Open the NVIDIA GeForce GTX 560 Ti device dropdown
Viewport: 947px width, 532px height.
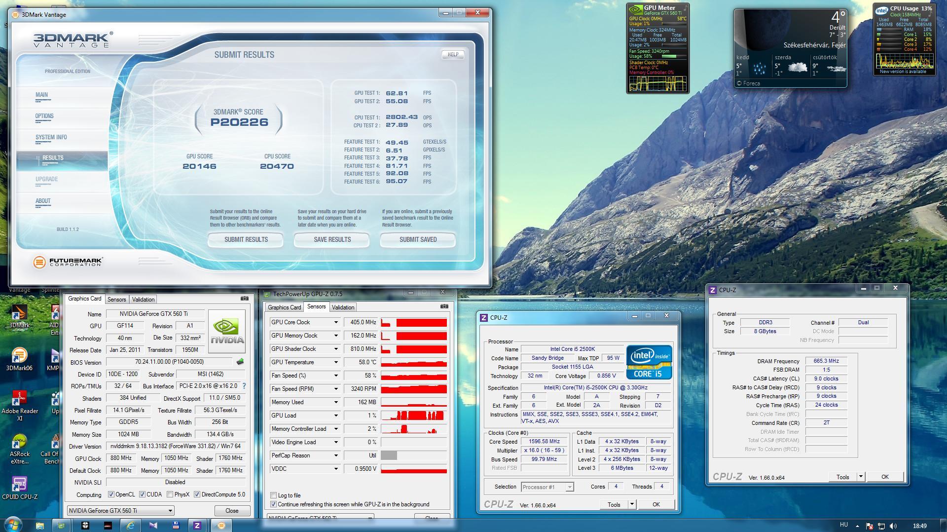coord(121,511)
